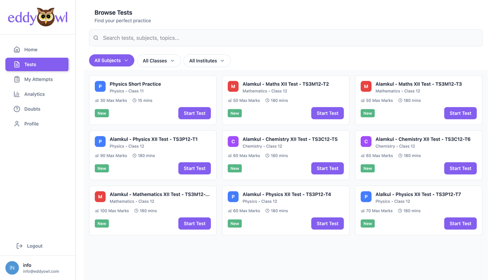This screenshot has height=280, width=496.
Task: Toggle the New badge on TS3M12-T3 card
Action: [367, 113]
